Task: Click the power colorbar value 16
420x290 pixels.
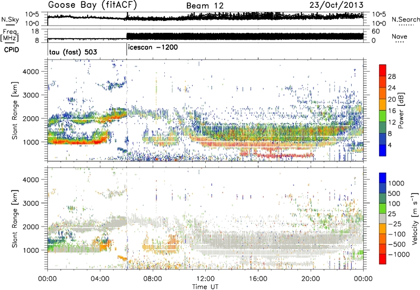Action: (392, 111)
